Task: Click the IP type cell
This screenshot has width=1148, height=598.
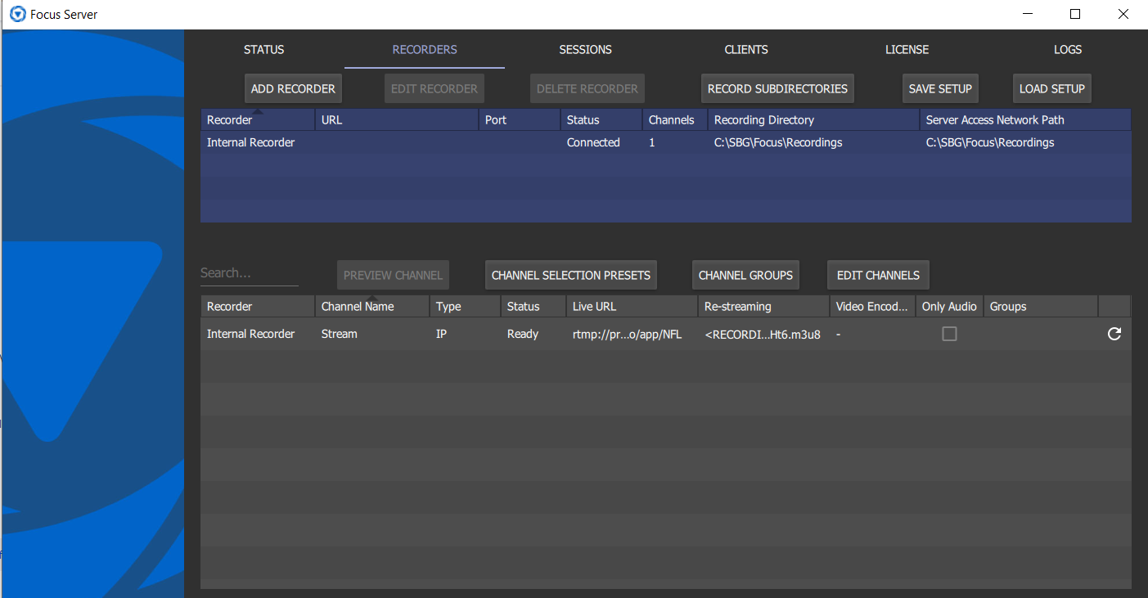Action: click(465, 334)
